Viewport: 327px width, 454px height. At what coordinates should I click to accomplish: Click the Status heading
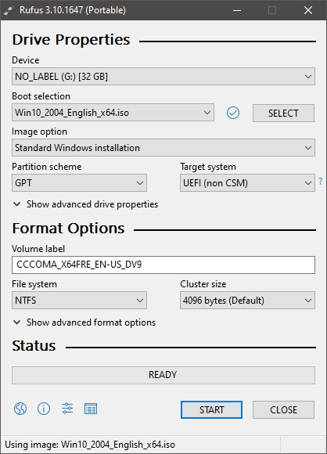coord(34,346)
